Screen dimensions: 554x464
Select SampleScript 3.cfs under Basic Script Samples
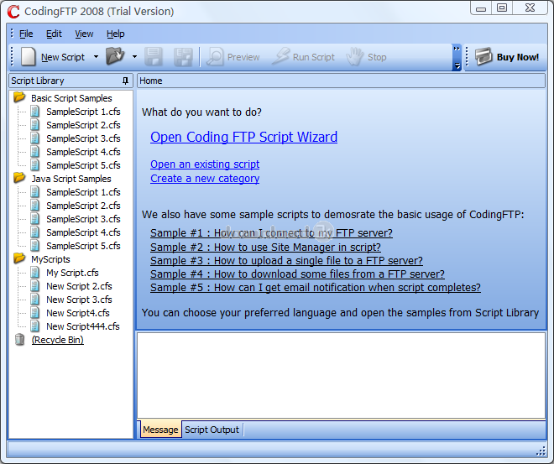83,138
